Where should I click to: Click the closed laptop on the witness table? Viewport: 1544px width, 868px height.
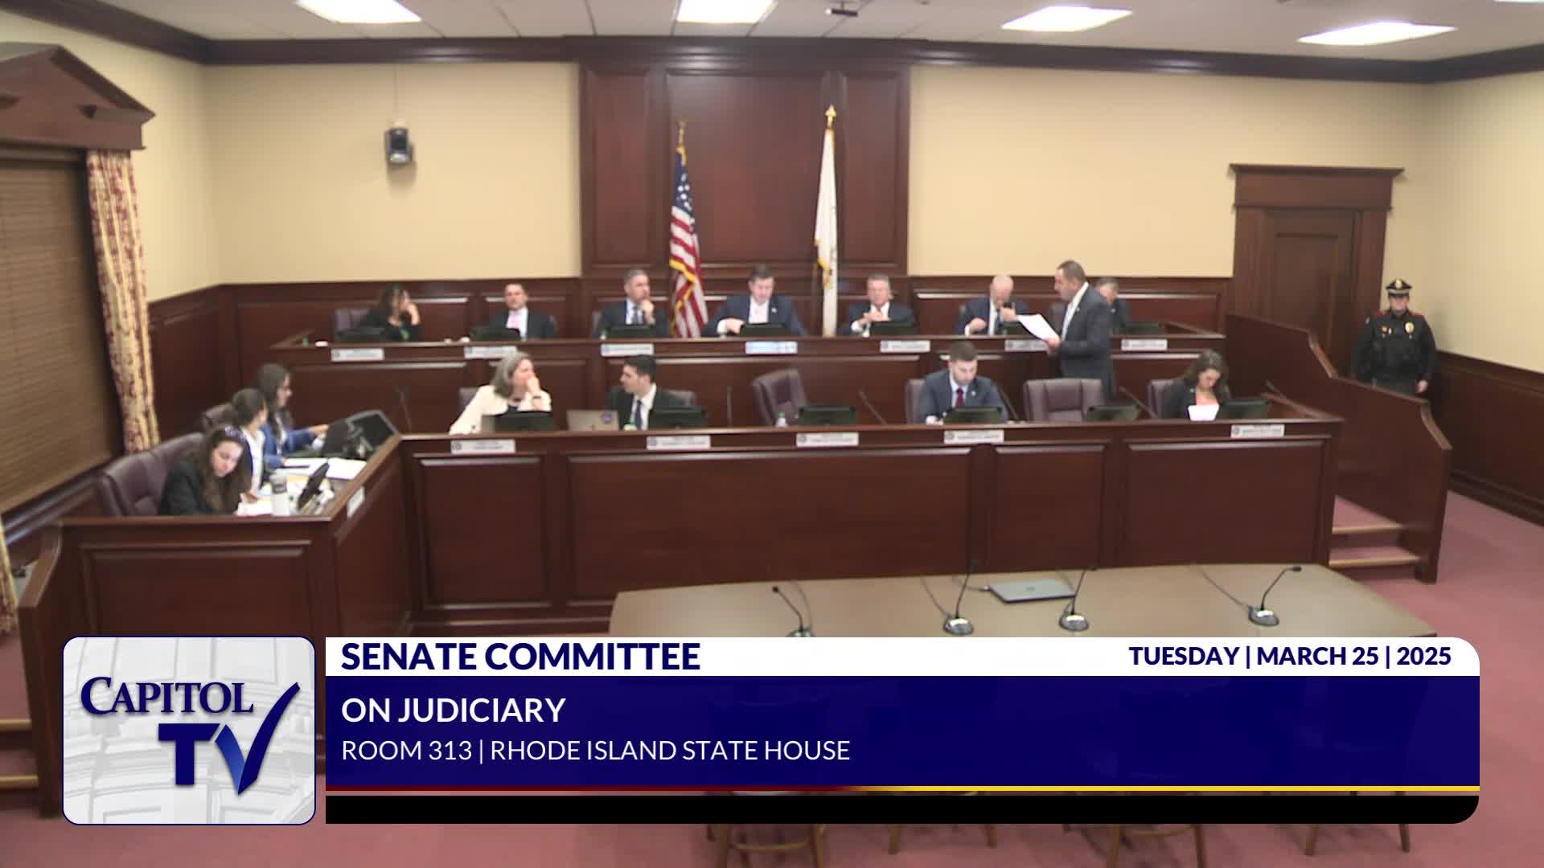(1032, 591)
